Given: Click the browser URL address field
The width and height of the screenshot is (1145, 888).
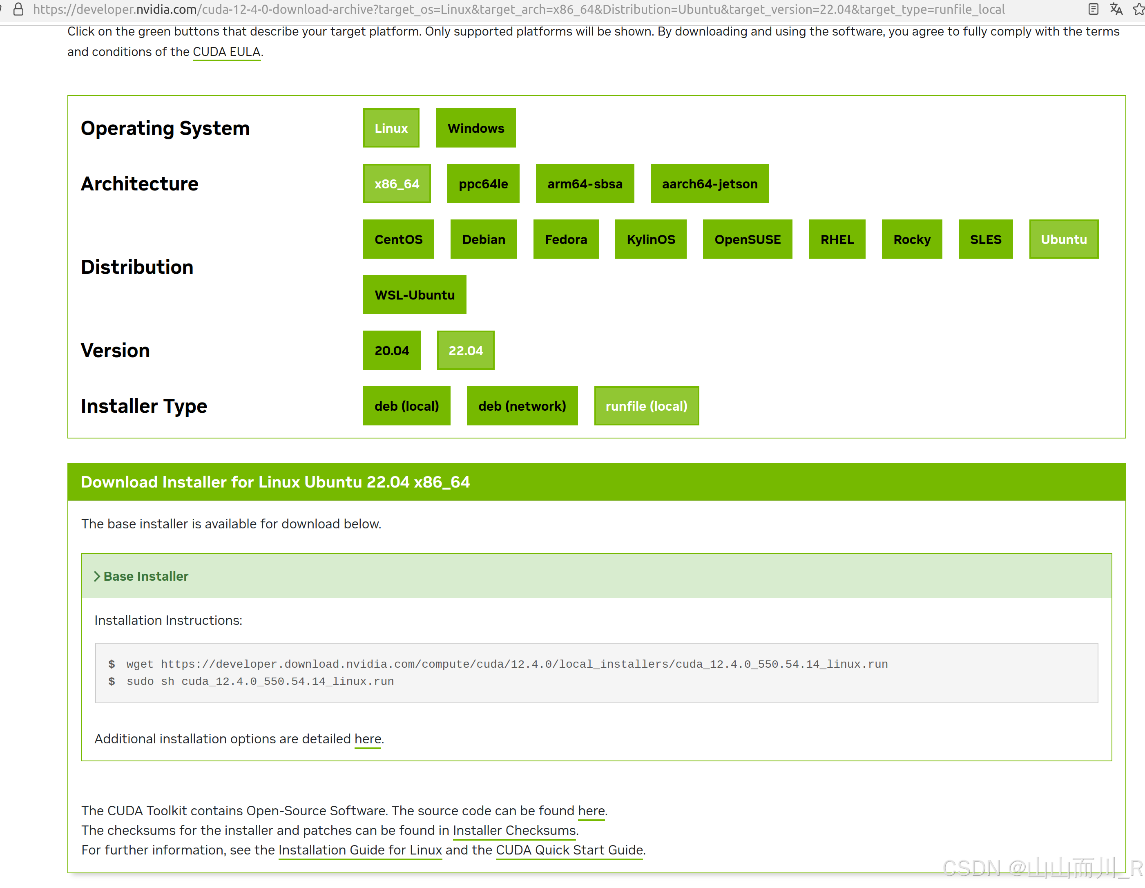Looking at the screenshot, I should click(x=519, y=9).
